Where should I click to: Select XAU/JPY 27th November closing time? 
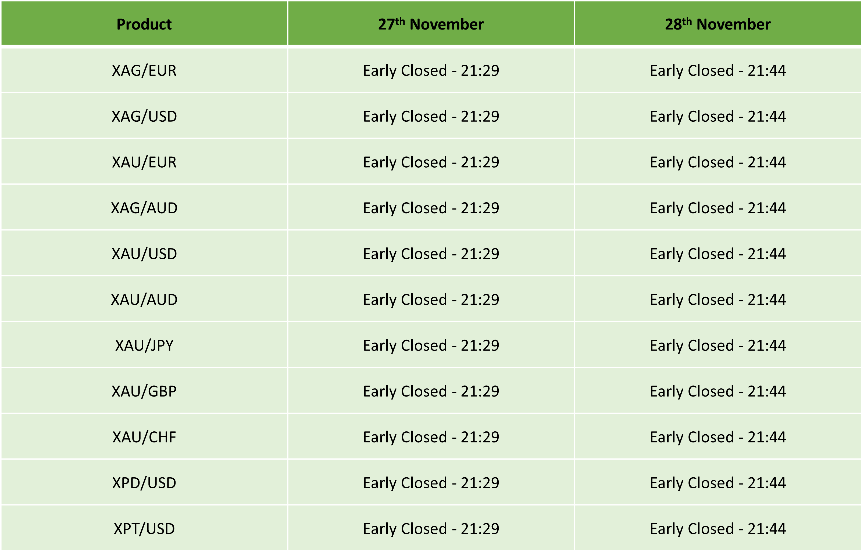431,345
